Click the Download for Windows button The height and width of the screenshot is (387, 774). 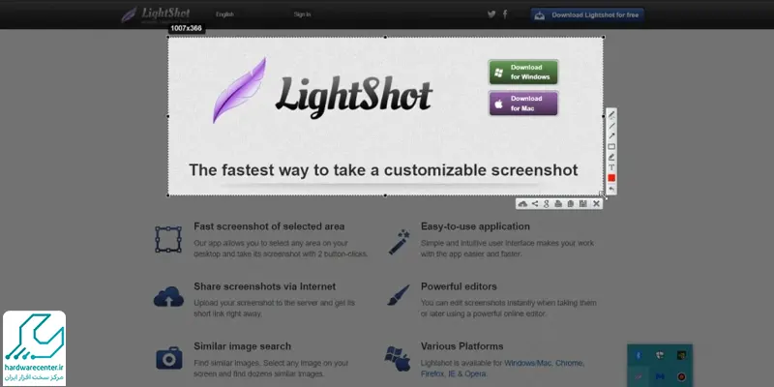[523, 72]
